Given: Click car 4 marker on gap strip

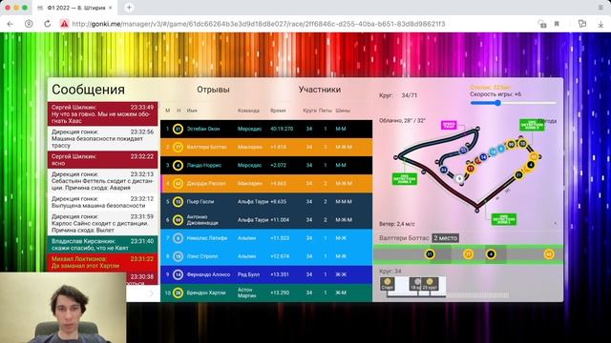Looking at the screenshot, I should pos(491,254).
